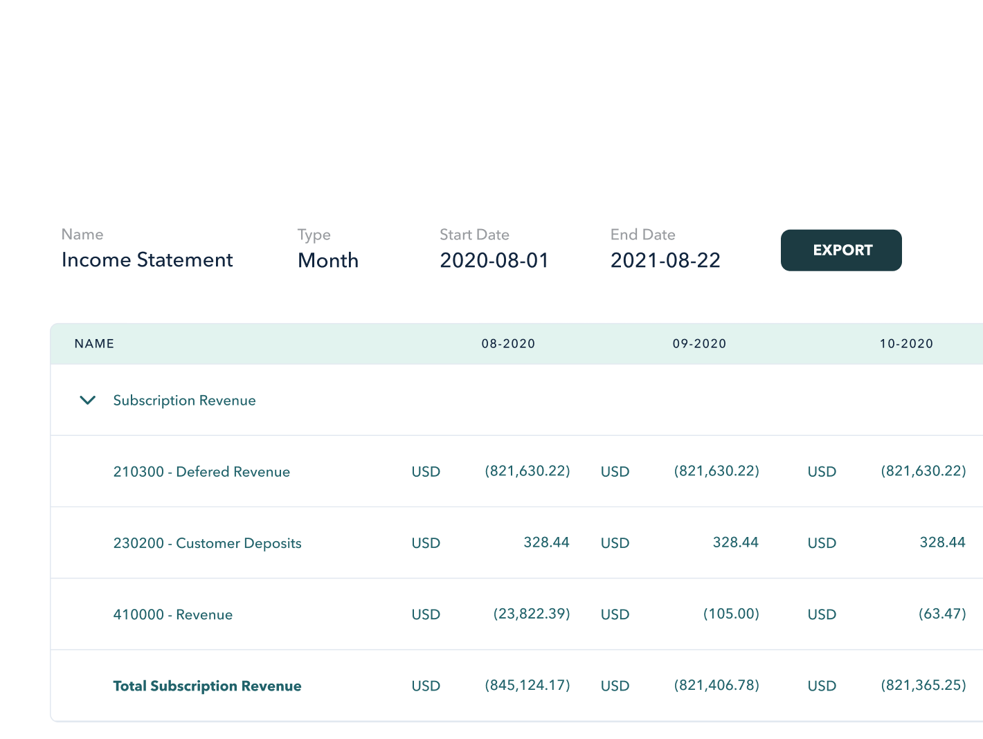This screenshot has height=739, width=983.
Task: Select the Income Statement name field
Action: click(147, 260)
